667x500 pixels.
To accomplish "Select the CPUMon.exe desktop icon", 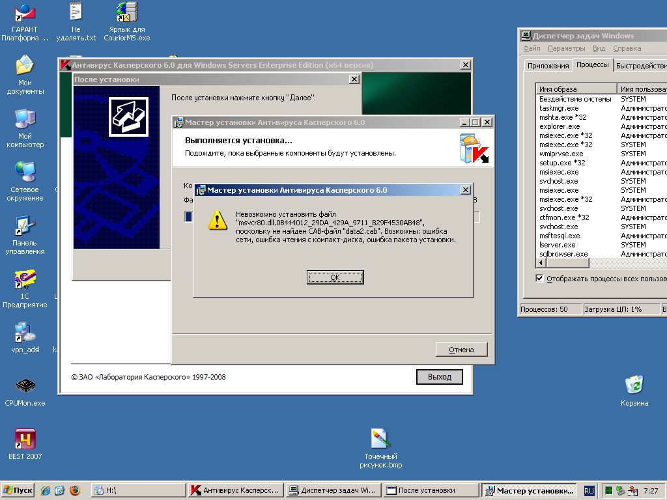I will point(25,392).
